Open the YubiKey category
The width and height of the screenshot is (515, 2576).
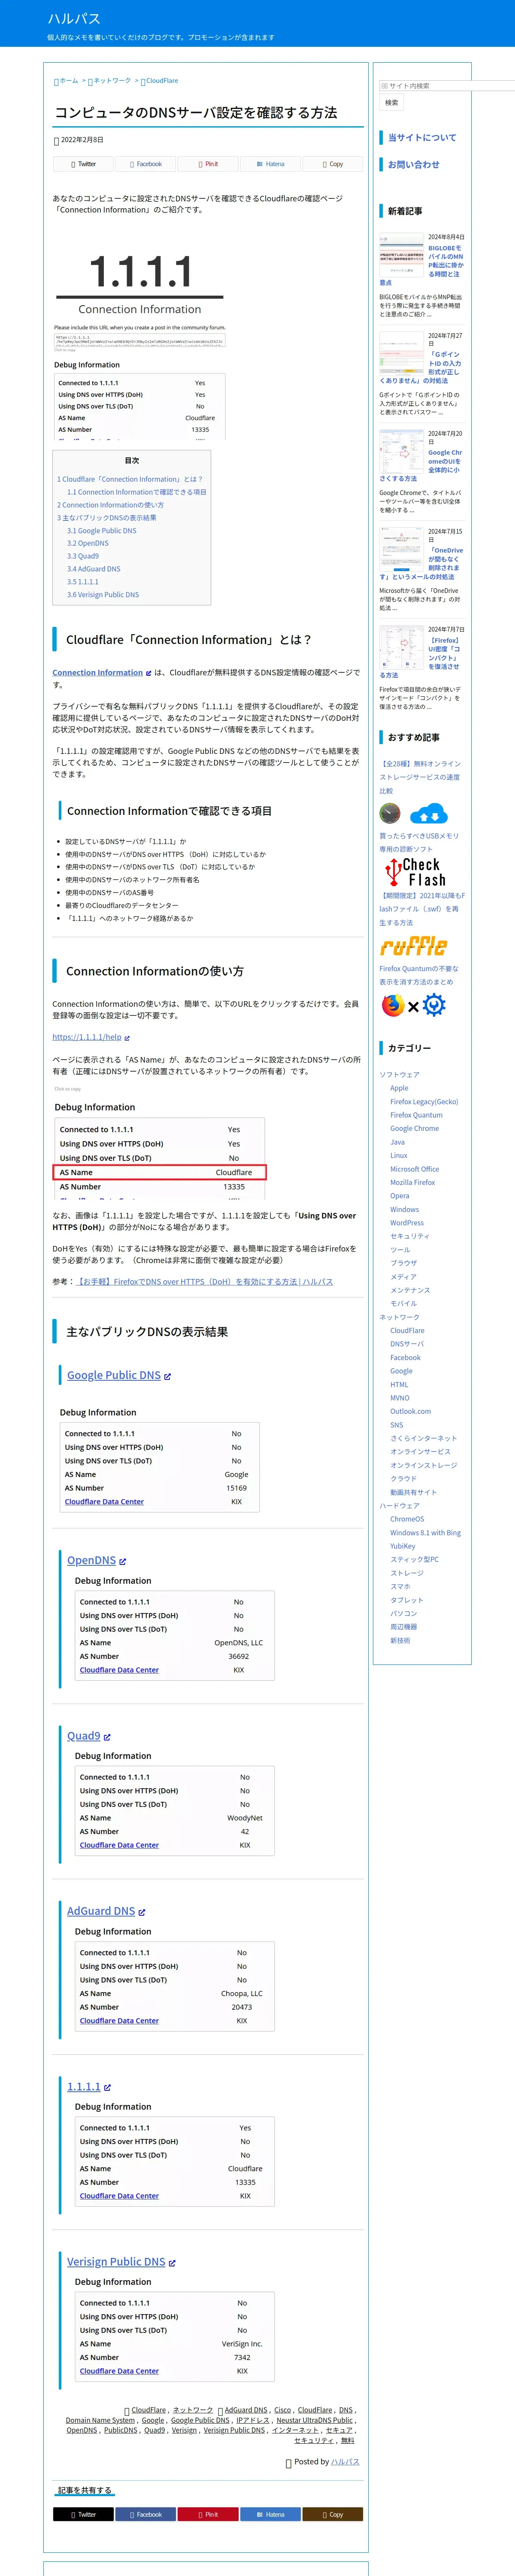point(402,1546)
